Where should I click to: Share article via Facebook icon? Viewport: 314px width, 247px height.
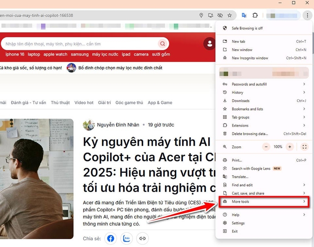click(111, 238)
